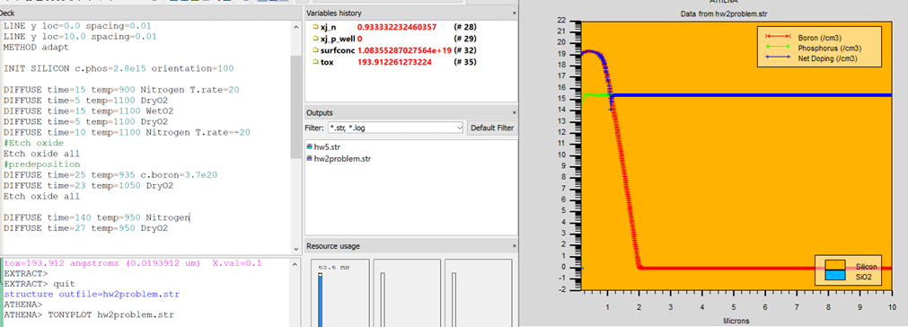The height and width of the screenshot is (327, 908).
Task: Click the Default Filter button
Action: 491,128
